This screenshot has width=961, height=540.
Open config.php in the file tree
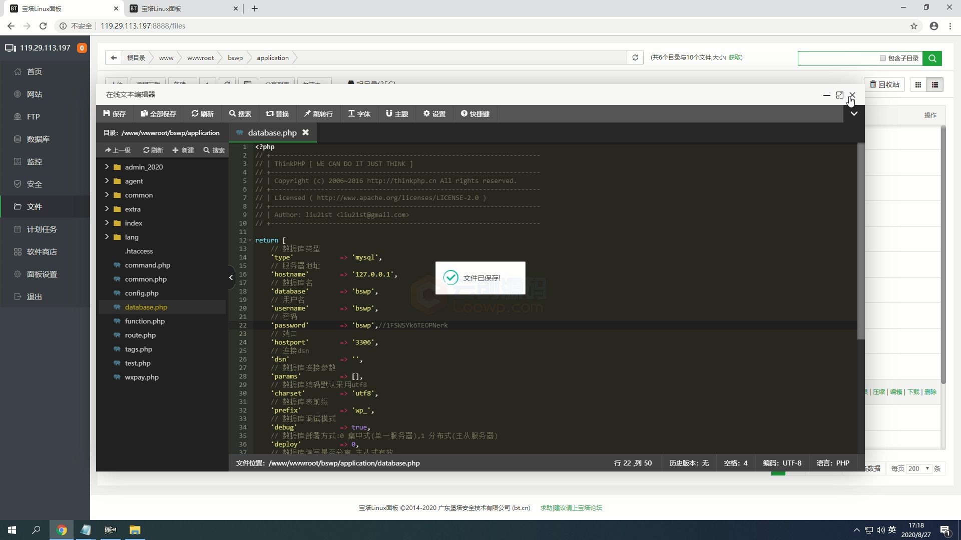point(142,293)
